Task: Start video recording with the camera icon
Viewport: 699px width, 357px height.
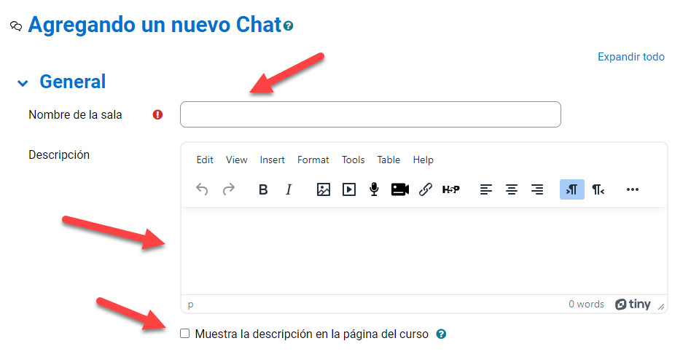Action: point(400,189)
